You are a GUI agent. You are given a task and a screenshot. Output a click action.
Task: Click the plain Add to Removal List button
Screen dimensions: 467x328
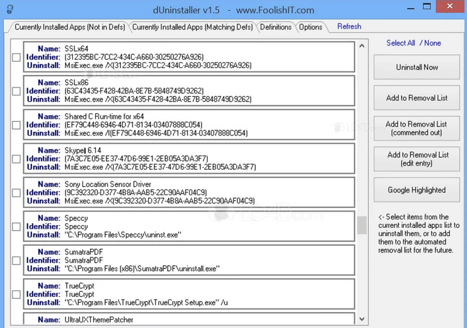tap(417, 98)
